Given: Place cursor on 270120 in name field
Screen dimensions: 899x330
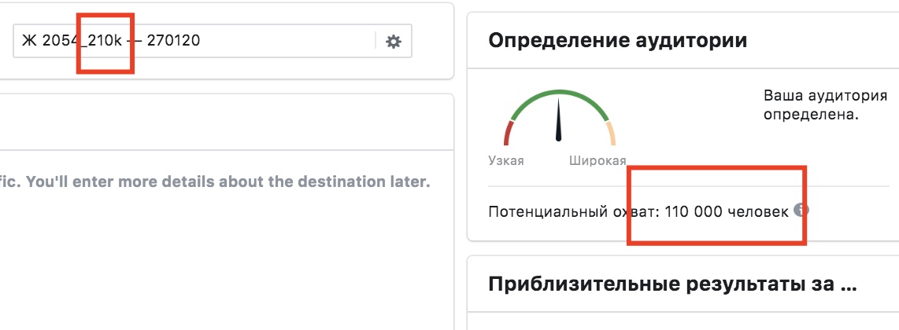Looking at the screenshot, I should click(x=173, y=41).
